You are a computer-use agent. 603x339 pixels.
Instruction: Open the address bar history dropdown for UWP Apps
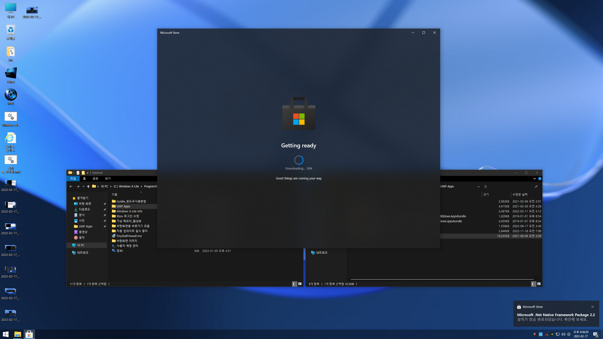(478, 187)
